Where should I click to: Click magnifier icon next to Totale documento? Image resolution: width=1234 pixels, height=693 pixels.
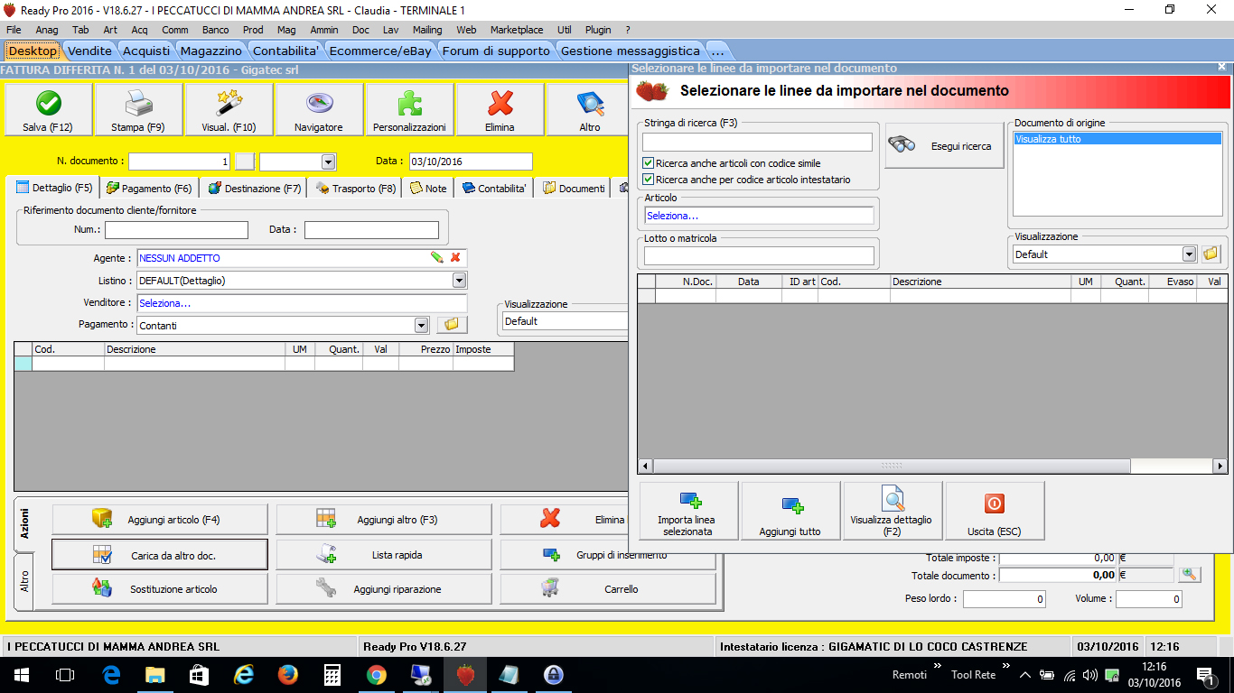[x=1190, y=574]
